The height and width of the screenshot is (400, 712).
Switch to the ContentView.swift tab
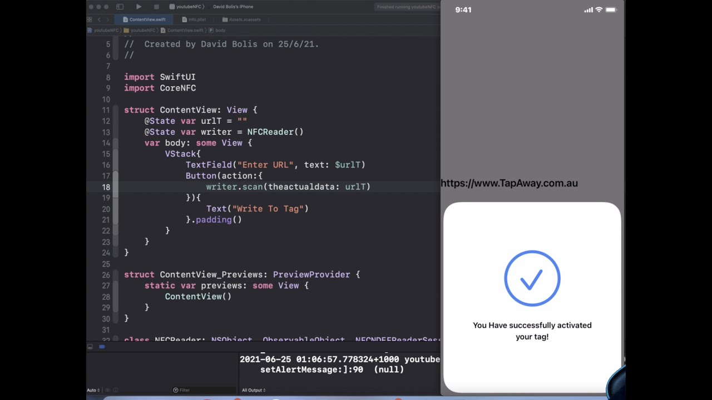(144, 19)
